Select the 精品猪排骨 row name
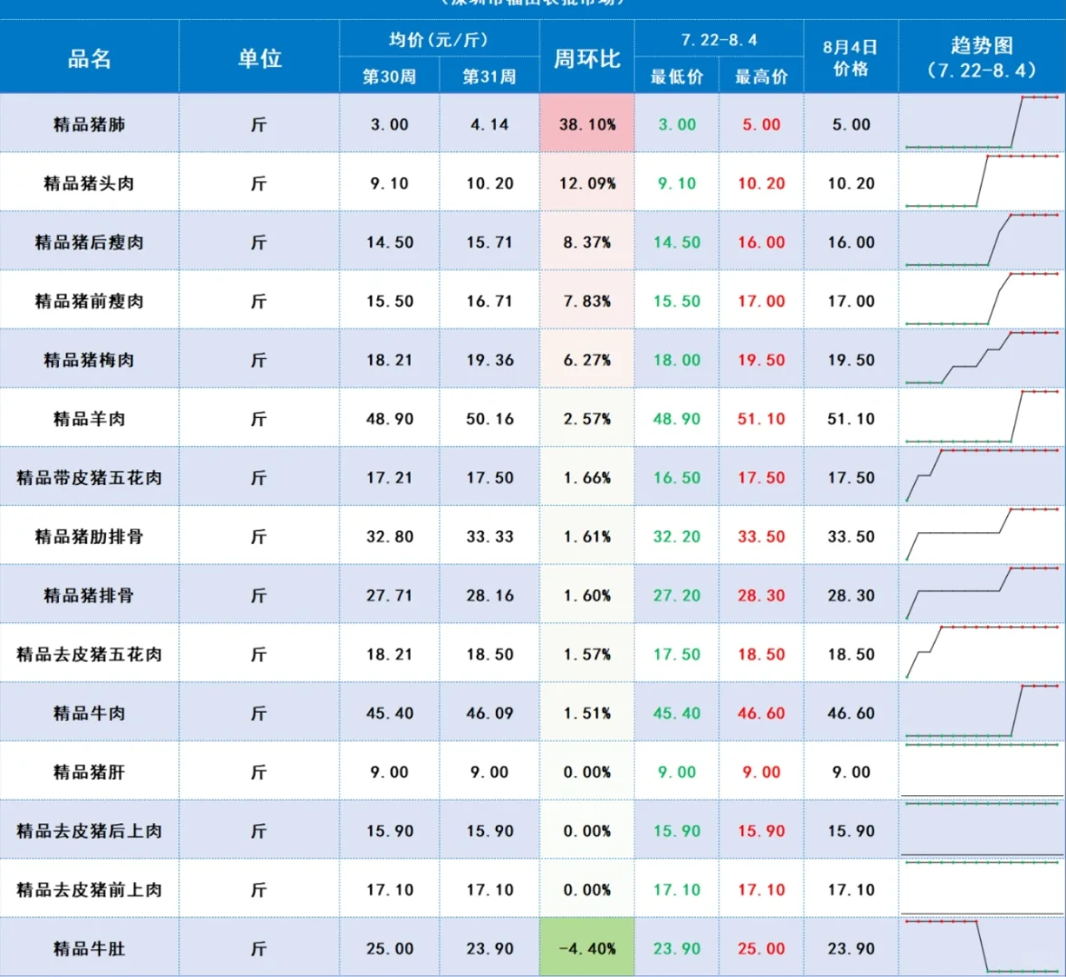 [89, 596]
